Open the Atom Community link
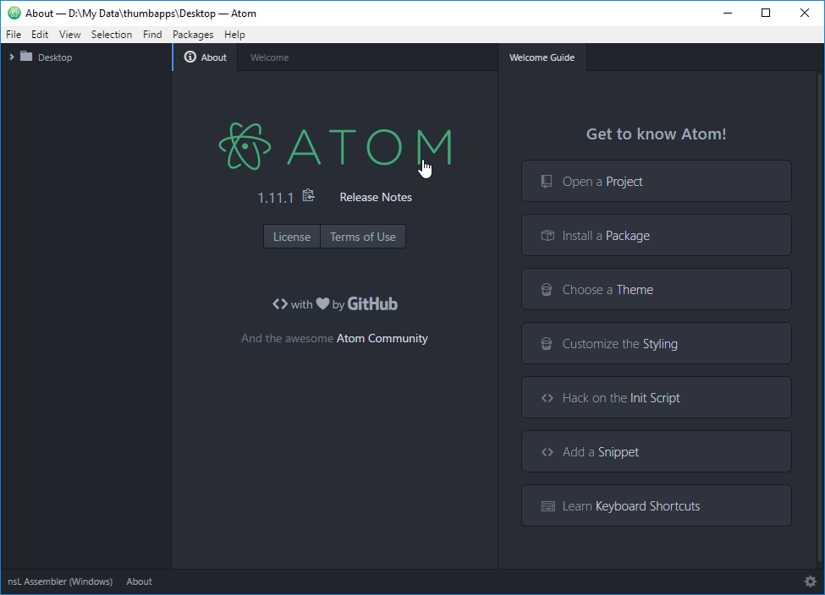825x595 pixels. point(382,338)
